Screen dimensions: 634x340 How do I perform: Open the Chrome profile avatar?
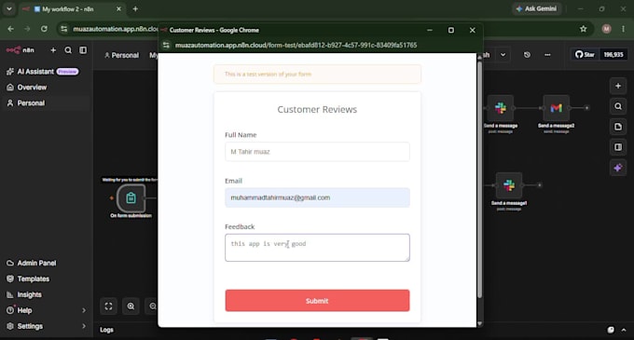(606, 29)
